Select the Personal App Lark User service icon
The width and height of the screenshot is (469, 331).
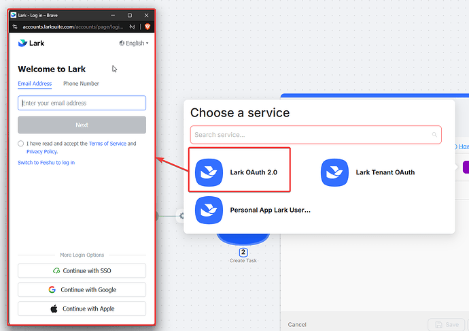click(x=209, y=210)
